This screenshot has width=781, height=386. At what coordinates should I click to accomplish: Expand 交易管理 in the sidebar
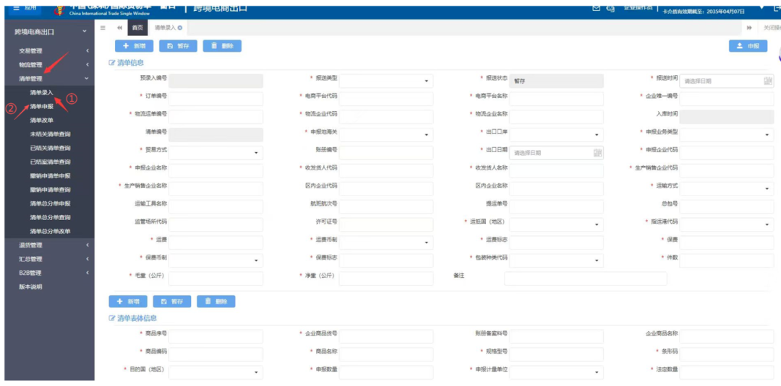coord(48,51)
